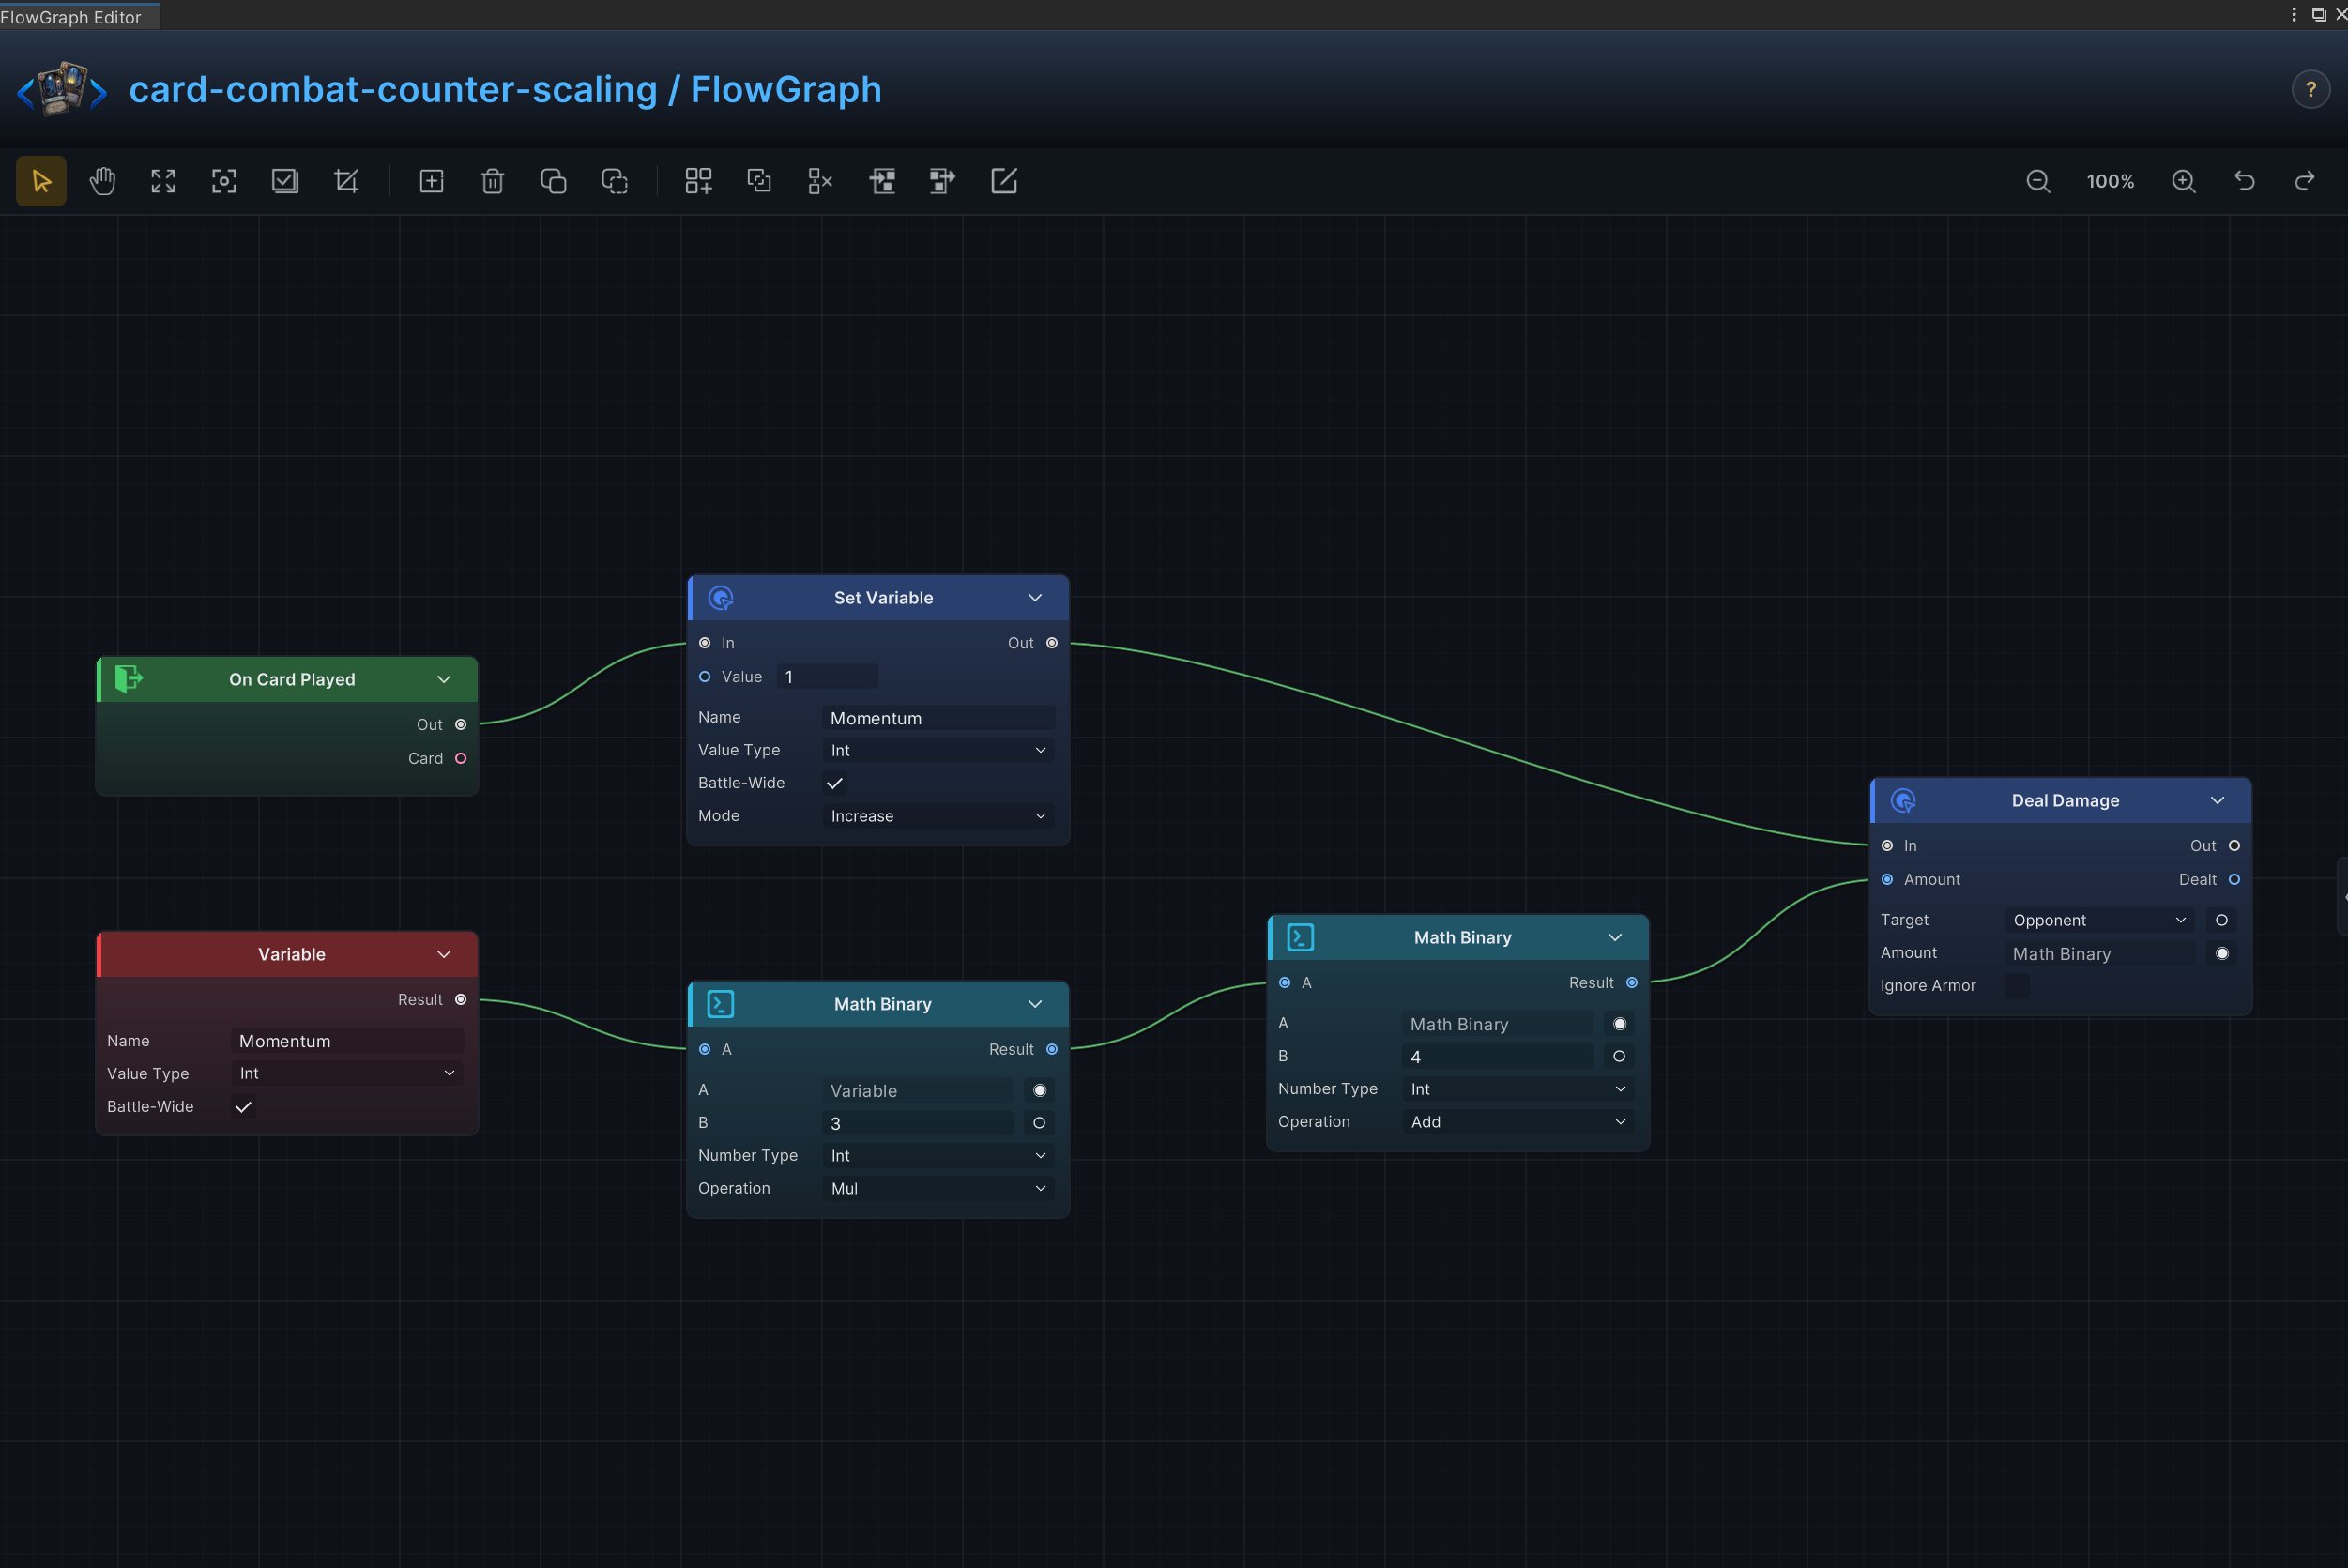Click the frame selection focus icon

pos(224,181)
